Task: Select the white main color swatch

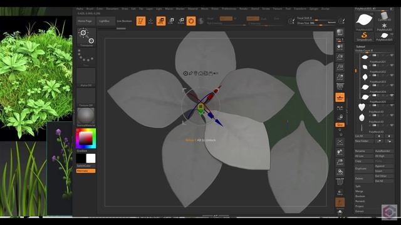Action: coord(91,158)
